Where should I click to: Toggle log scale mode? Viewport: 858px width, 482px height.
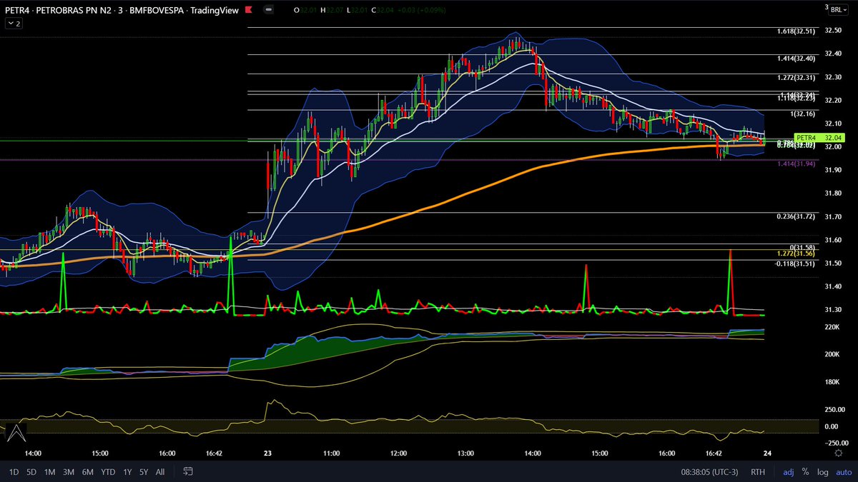[823, 471]
